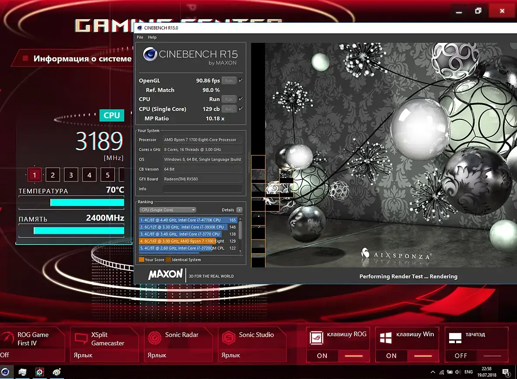
Task: Click the Ярлык label under XSplit Gamecaster
Action: [83, 355]
